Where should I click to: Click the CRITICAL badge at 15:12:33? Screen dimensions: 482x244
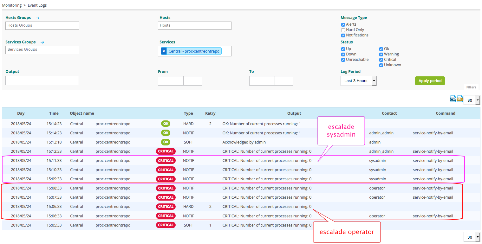point(166,151)
